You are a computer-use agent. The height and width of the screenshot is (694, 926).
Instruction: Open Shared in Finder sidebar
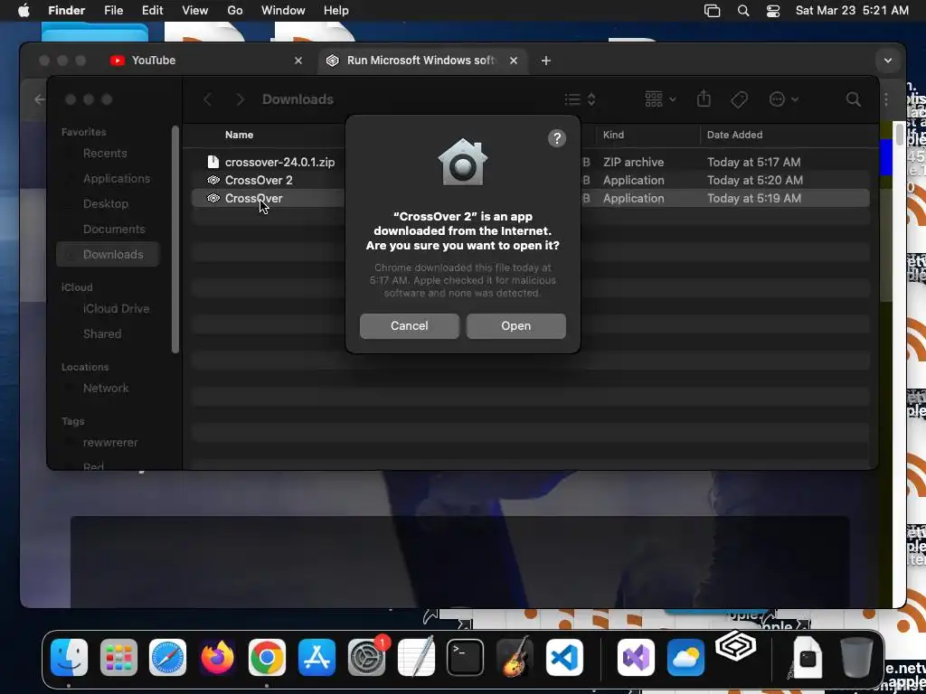click(x=102, y=334)
